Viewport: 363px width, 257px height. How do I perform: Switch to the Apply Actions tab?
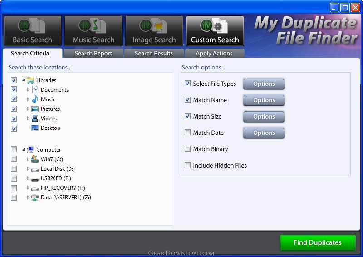coord(214,53)
